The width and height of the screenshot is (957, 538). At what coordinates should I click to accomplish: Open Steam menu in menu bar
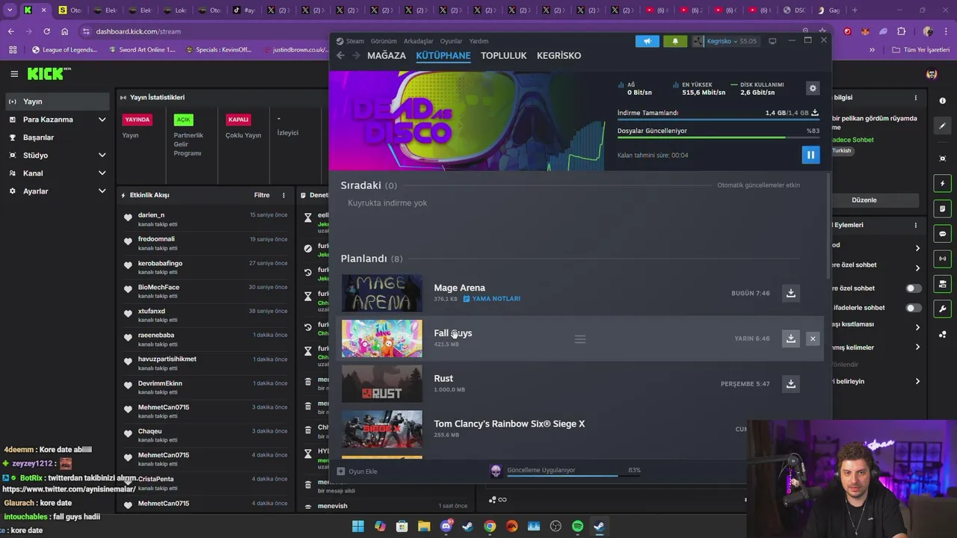point(350,41)
